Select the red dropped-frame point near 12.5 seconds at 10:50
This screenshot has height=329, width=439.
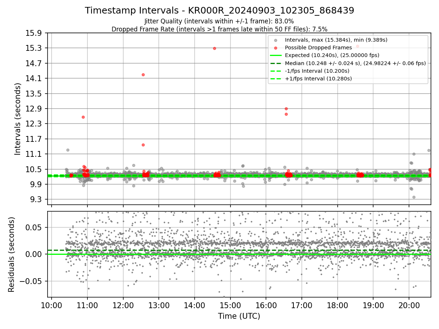pos(83,117)
